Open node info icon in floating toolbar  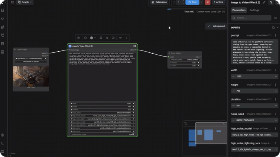point(85,38)
